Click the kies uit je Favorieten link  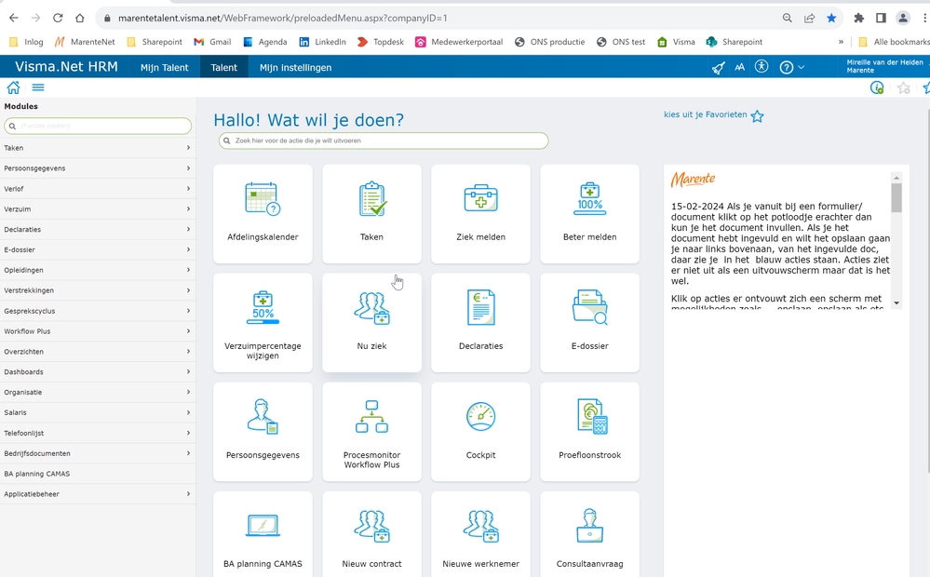[706, 114]
